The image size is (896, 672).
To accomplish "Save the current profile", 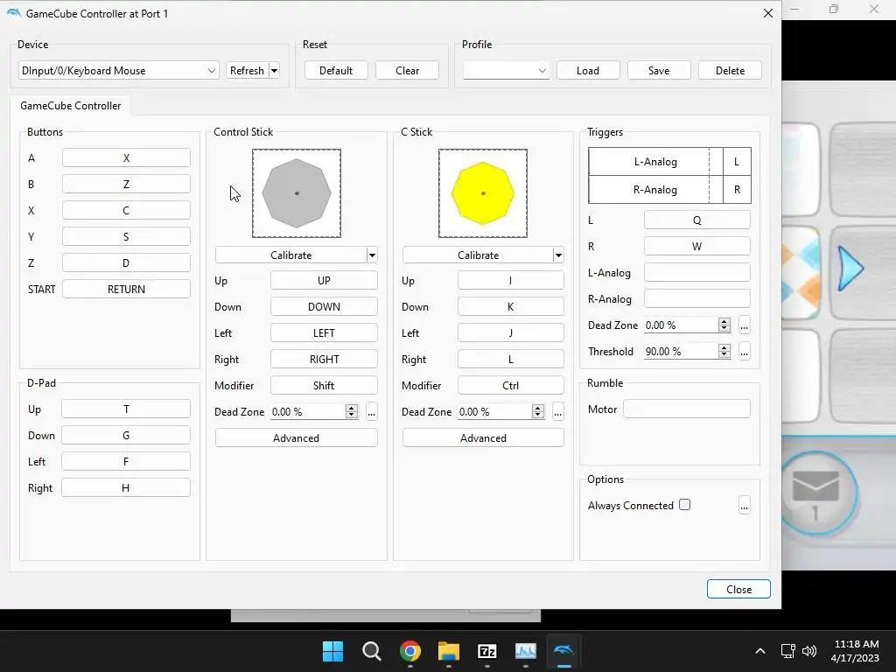I will pos(659,71).
